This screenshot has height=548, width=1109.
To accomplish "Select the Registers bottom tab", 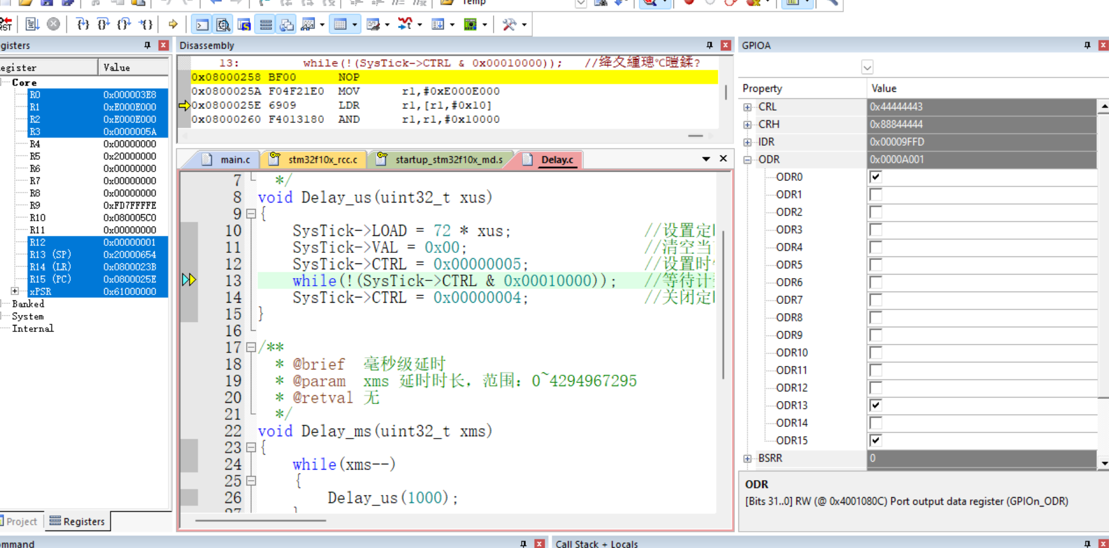I will pos(77,521).
